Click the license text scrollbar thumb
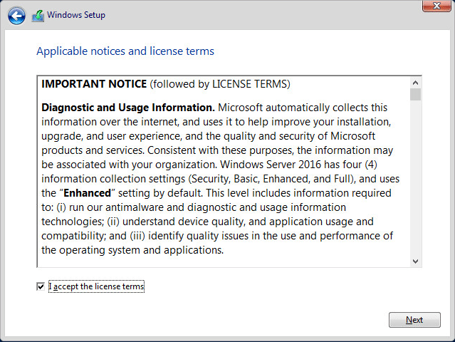 coord(416,94)
